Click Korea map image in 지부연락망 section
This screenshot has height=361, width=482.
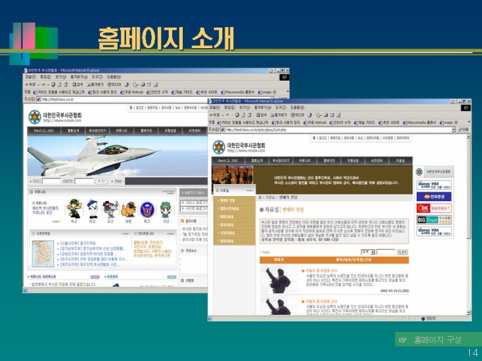click(43, 253)
